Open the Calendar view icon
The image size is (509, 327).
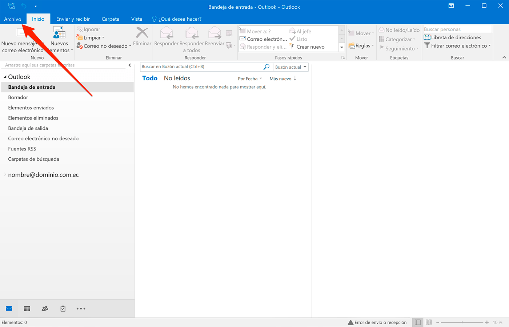[x=27, y=308]
